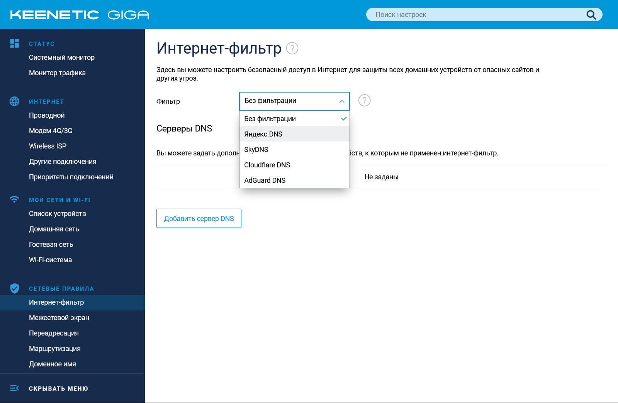This screenshot has width=618, height=403.
Task: Click the network rules shield icon
Action: (x=15, y=288)
